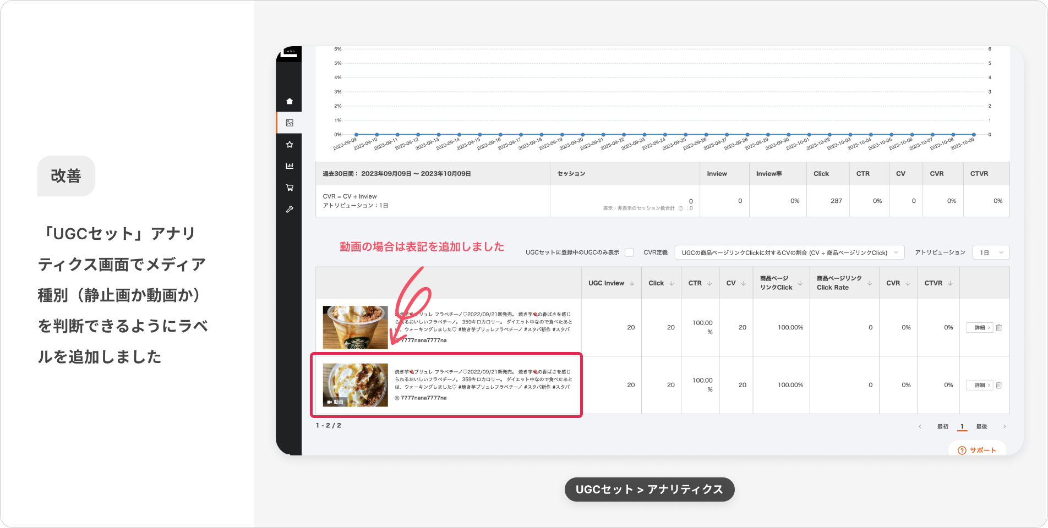Open the home icon in the sidebar
The height and width of the screenshot is (528, 1048).
point(290,101)
